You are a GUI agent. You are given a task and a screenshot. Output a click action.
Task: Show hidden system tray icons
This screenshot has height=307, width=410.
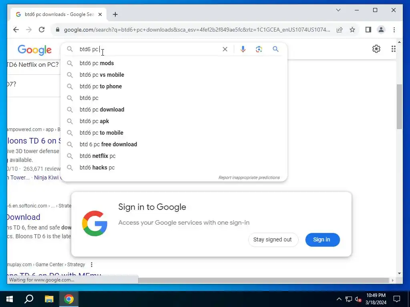(x=339, y=299)
